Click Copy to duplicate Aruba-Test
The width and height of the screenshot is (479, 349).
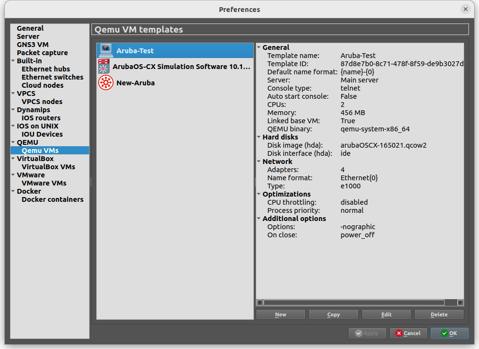[x=333, y=314]
